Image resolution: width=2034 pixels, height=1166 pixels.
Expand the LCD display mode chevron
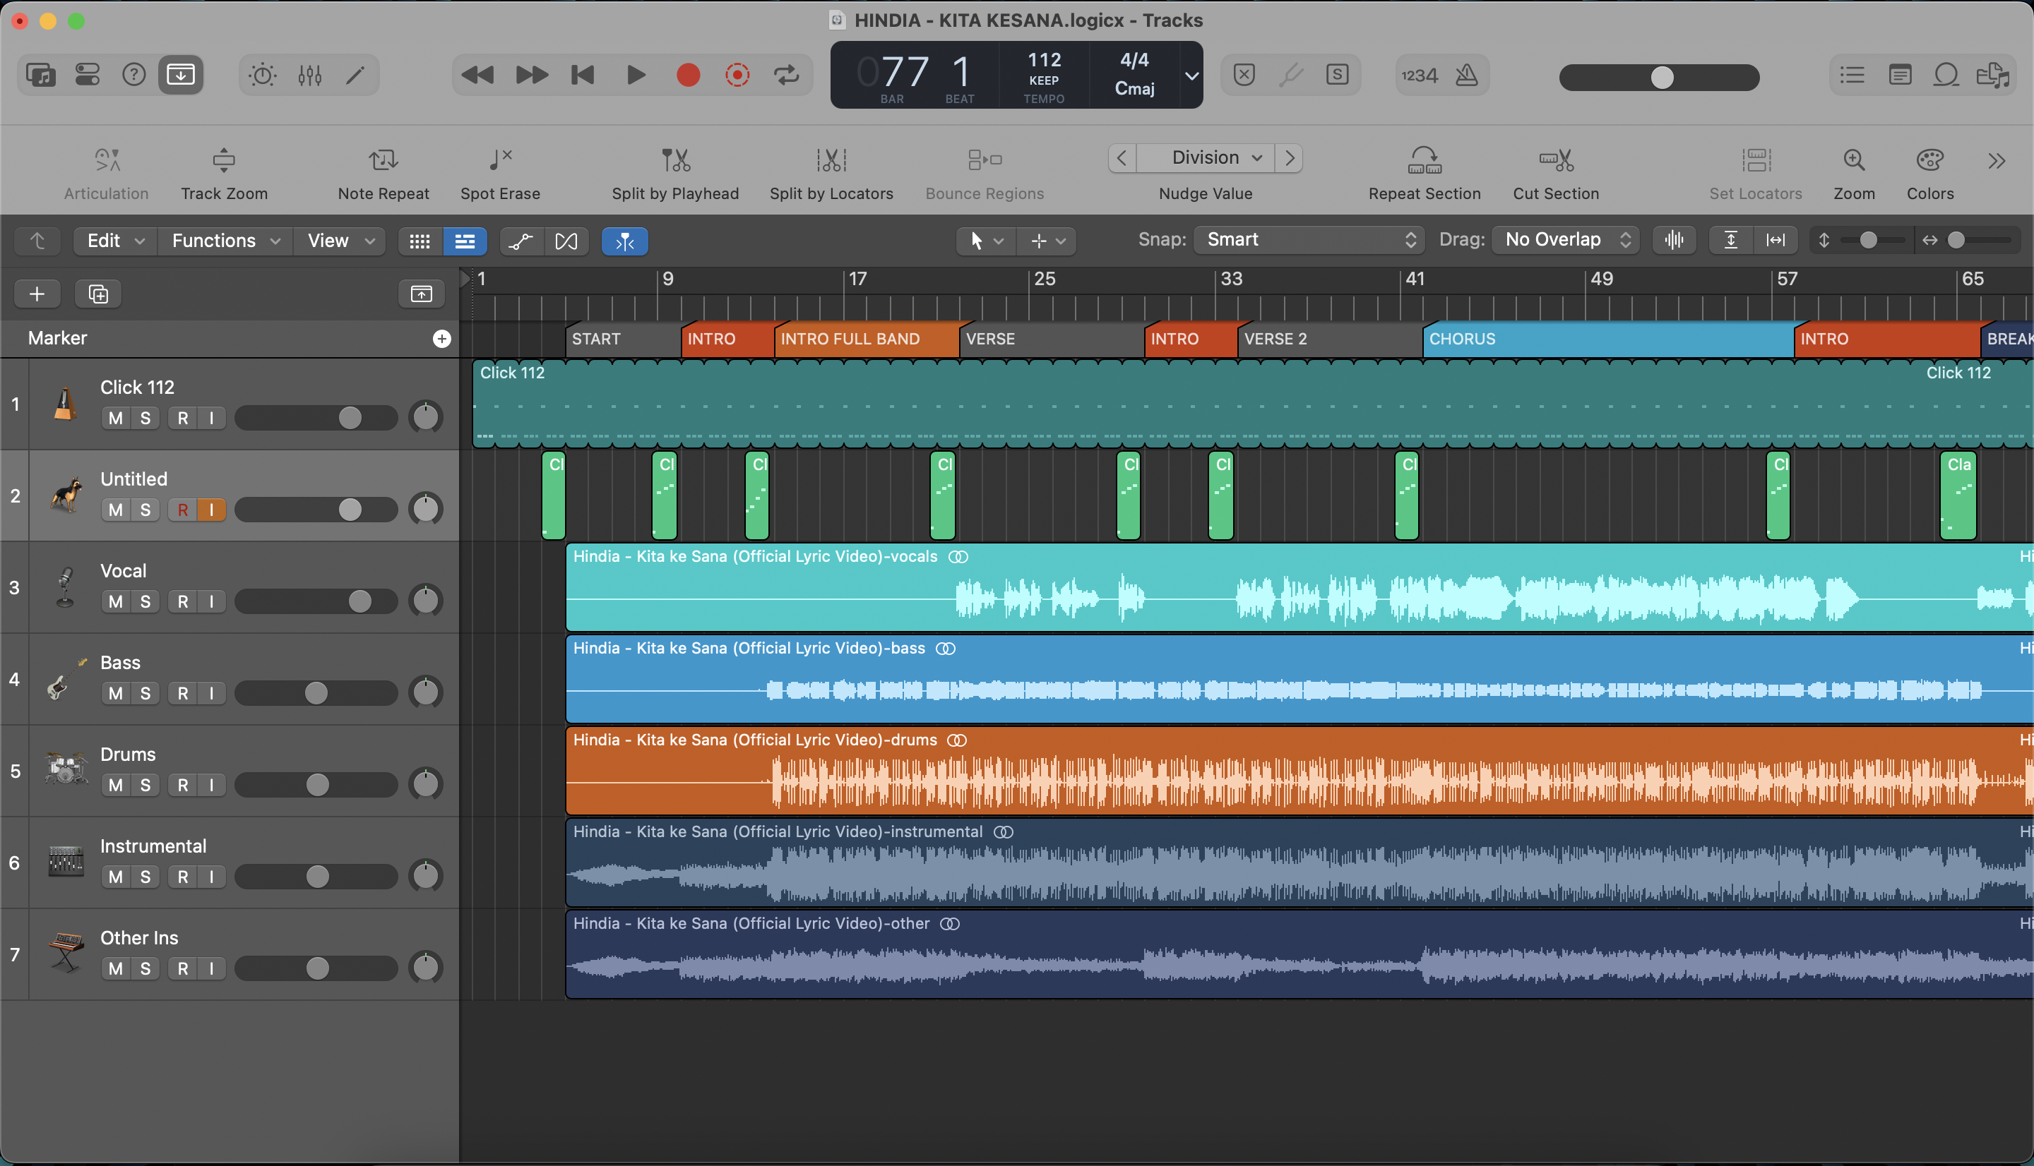tap(1191, 76)
